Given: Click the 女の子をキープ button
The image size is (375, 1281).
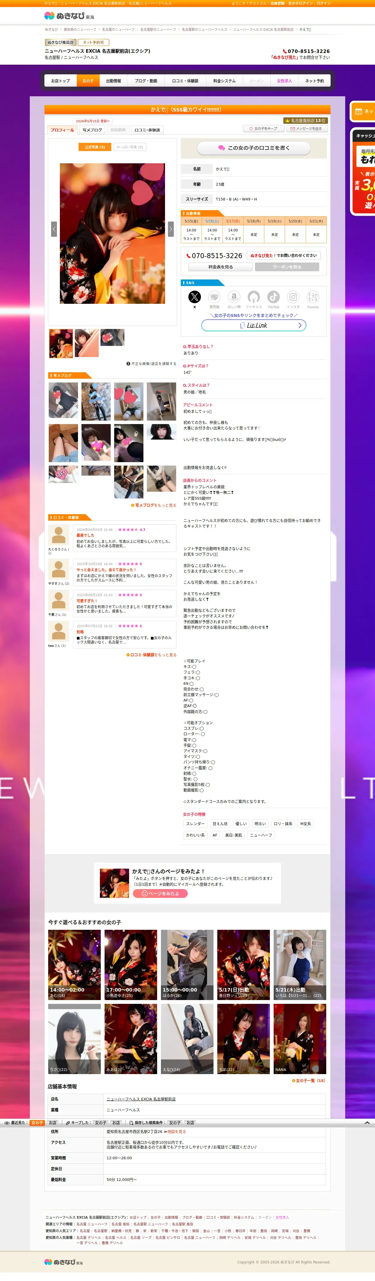Looking at the screenshot, I should pyautogui.click(x=263, y=129).
